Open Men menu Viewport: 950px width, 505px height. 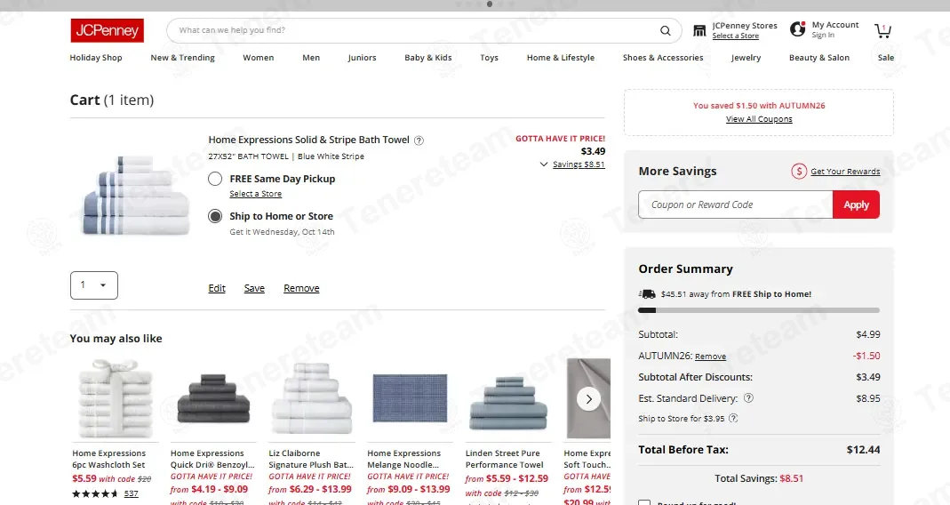[x=311, y=58]
